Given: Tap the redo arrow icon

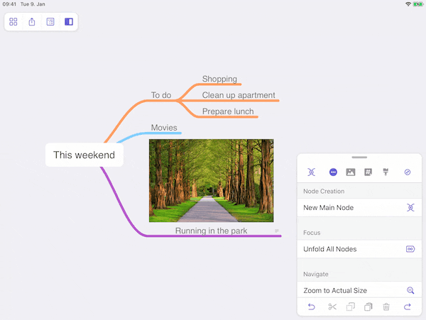Looking at the screenshot, I should click(x=407, y=307).
